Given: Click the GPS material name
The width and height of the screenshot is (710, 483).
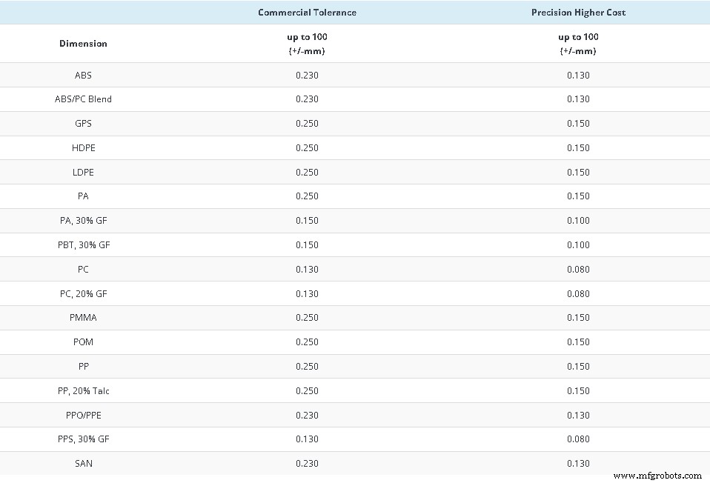Looking at the screenshot, I should 83,124.
